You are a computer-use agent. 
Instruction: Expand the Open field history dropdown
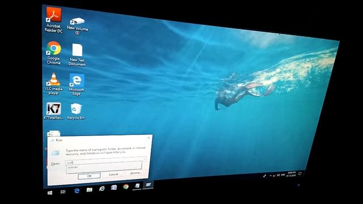pyautogui.click(x=145, y=159)
